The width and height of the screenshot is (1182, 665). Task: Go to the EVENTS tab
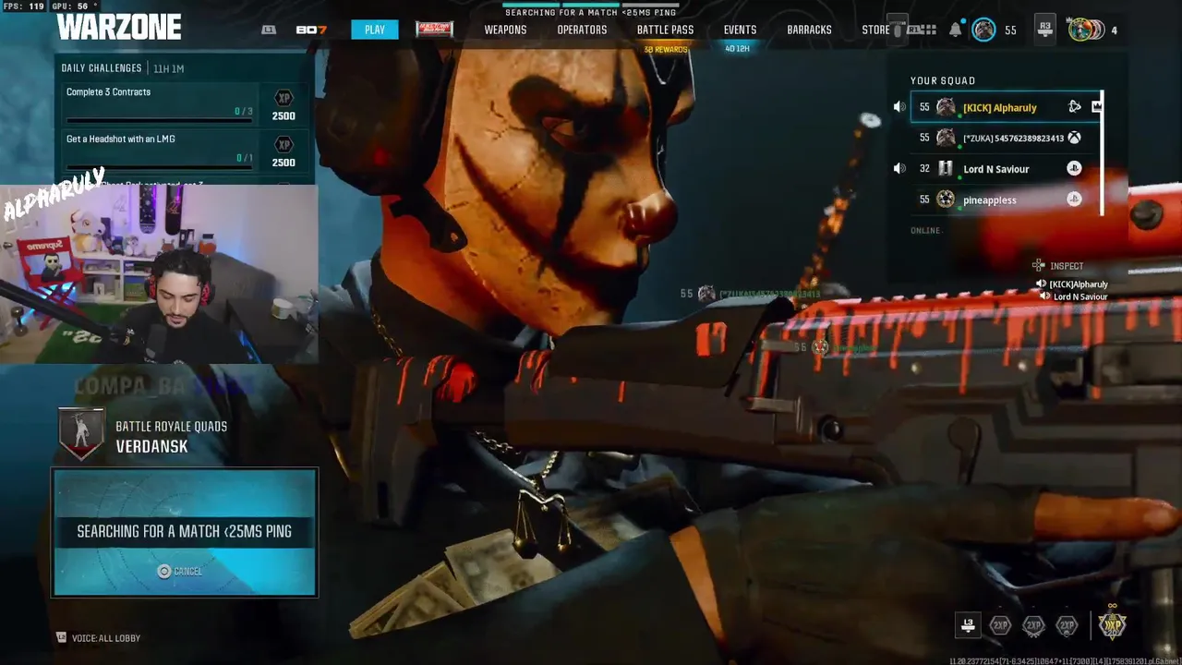pos(740,30)
